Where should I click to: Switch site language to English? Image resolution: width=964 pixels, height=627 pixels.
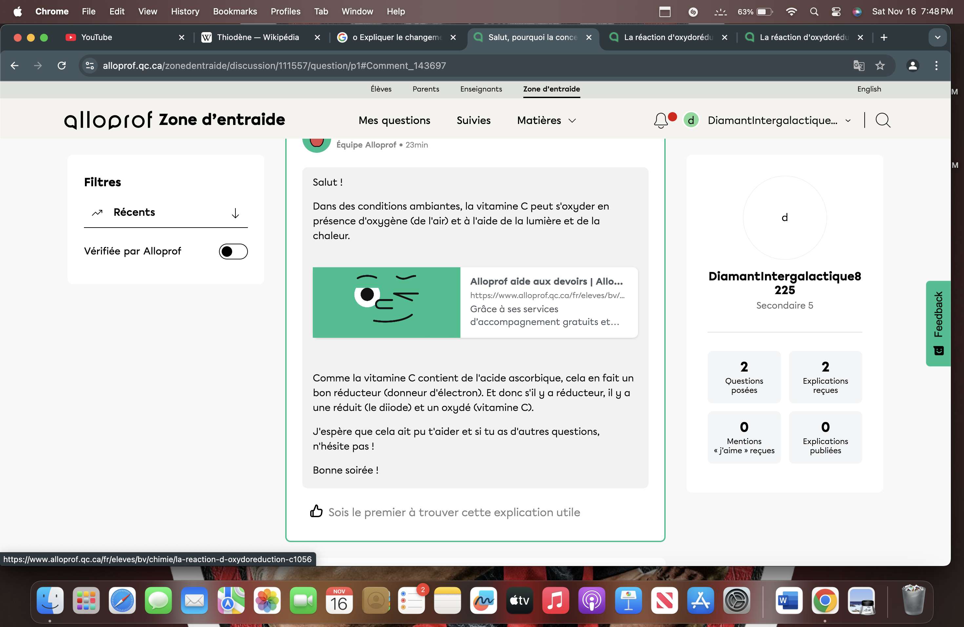(x=869, y=89)
